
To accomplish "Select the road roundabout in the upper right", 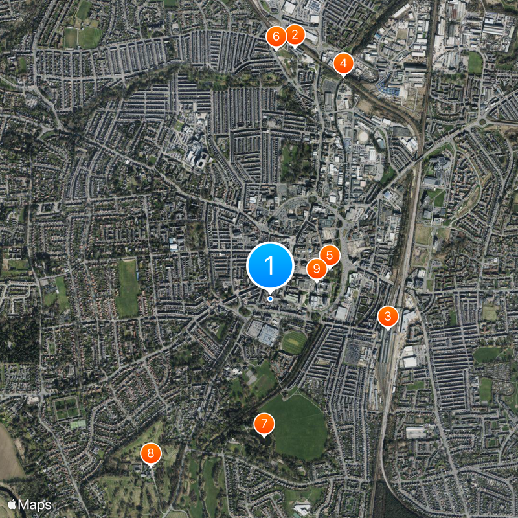I will [482, 122].
